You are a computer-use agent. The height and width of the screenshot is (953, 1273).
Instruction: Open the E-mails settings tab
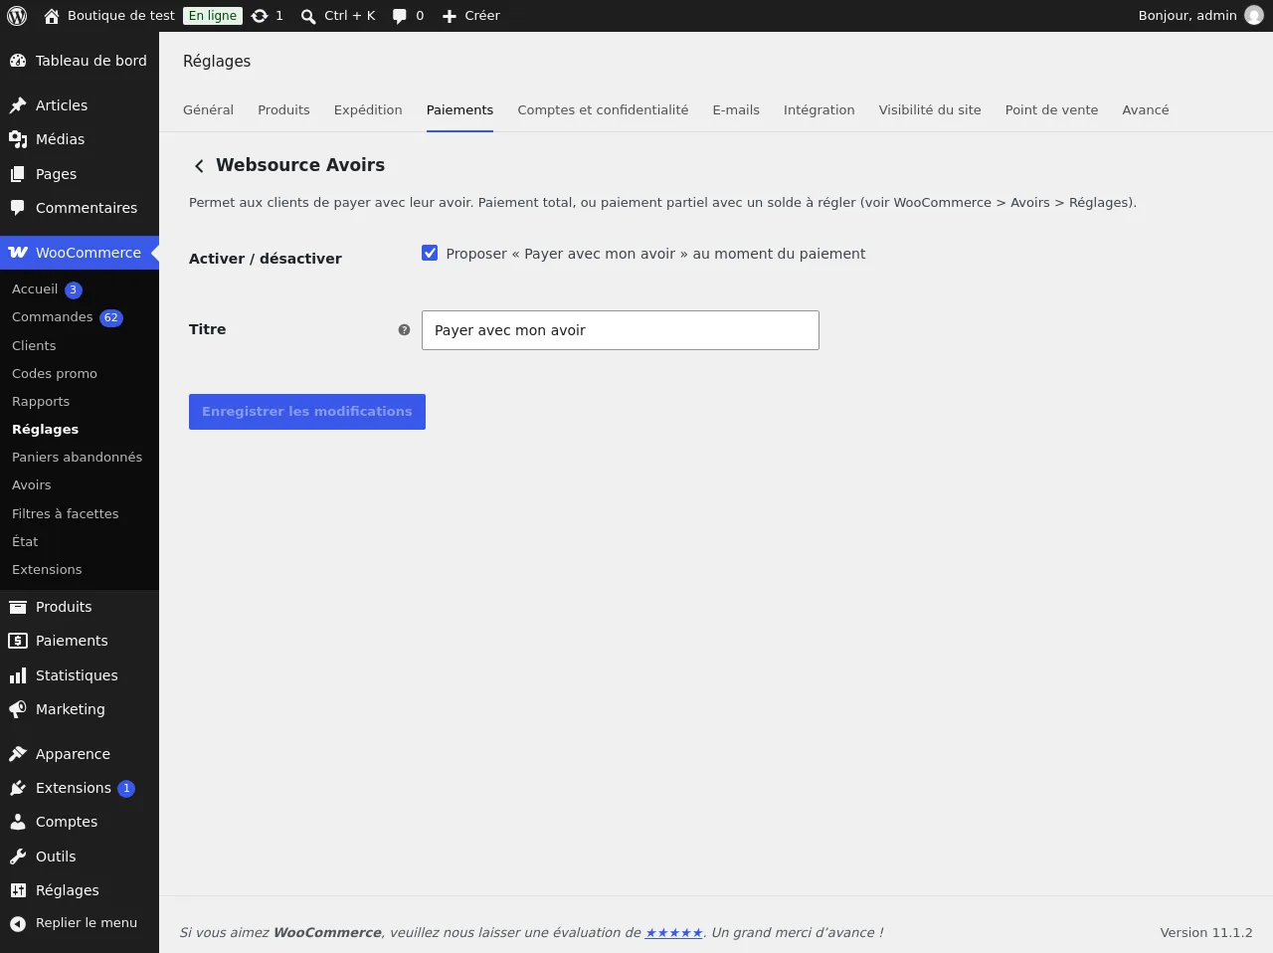click(736, 110)
